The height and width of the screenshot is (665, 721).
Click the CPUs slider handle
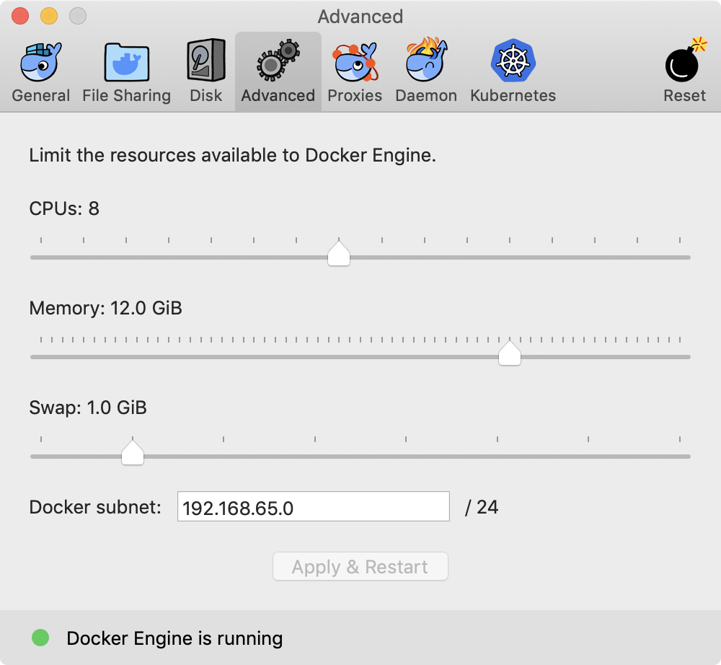tap(339, 253)
